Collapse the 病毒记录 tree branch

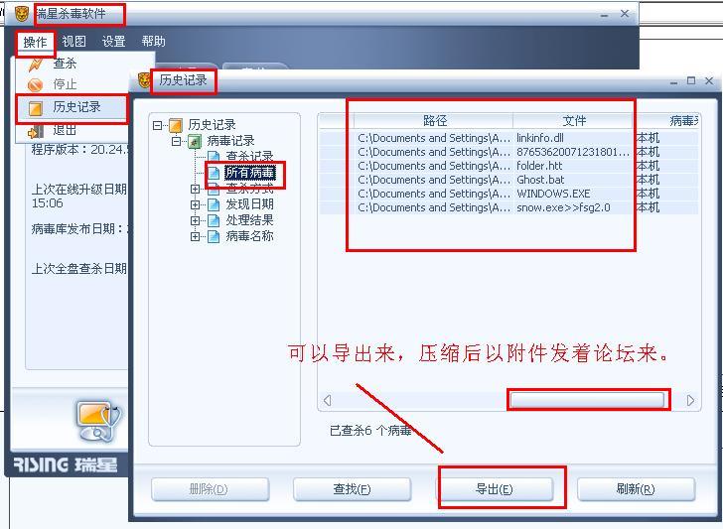[x=176, y=141]
